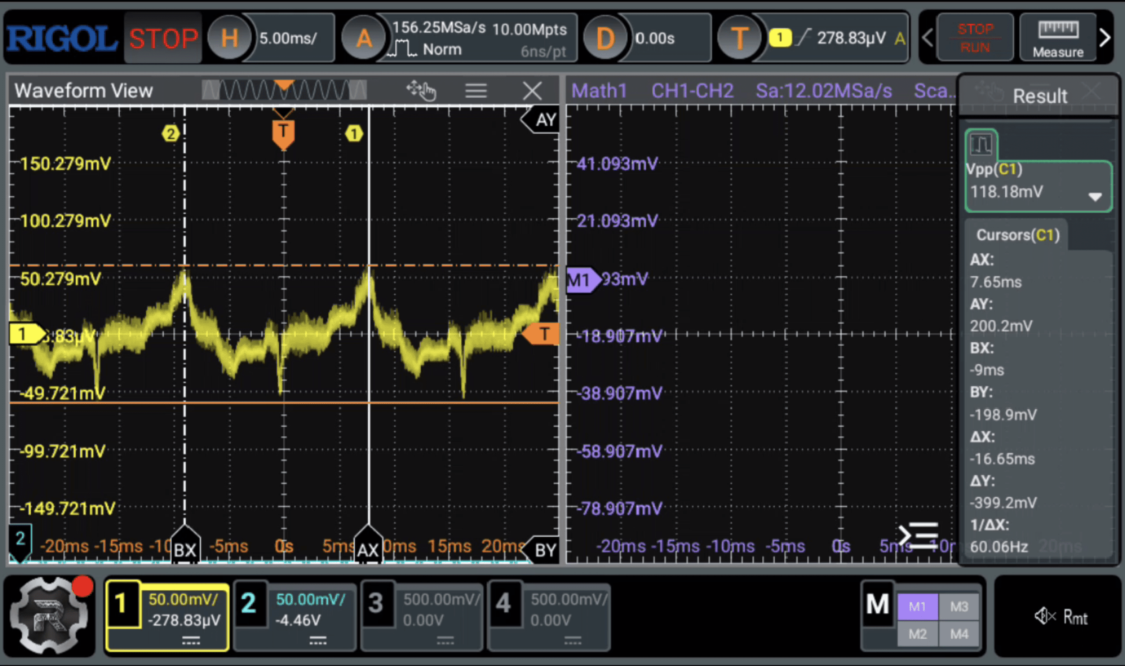
Task: Click the move/touch gesture icon in Waveform View
Action: [421, 91]
